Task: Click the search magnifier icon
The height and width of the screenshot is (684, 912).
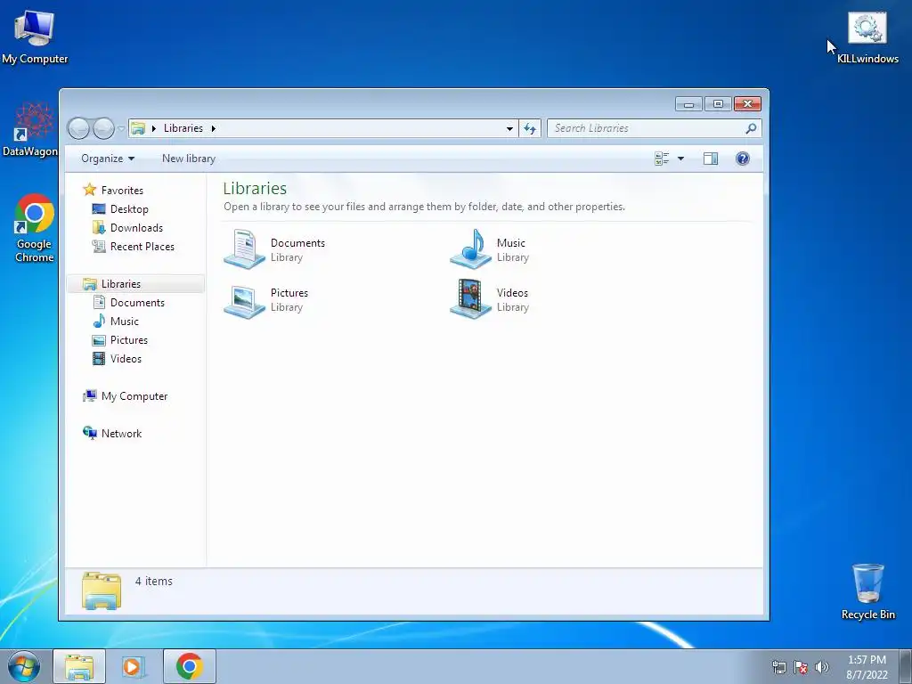Action: click(x=751, y=128)
